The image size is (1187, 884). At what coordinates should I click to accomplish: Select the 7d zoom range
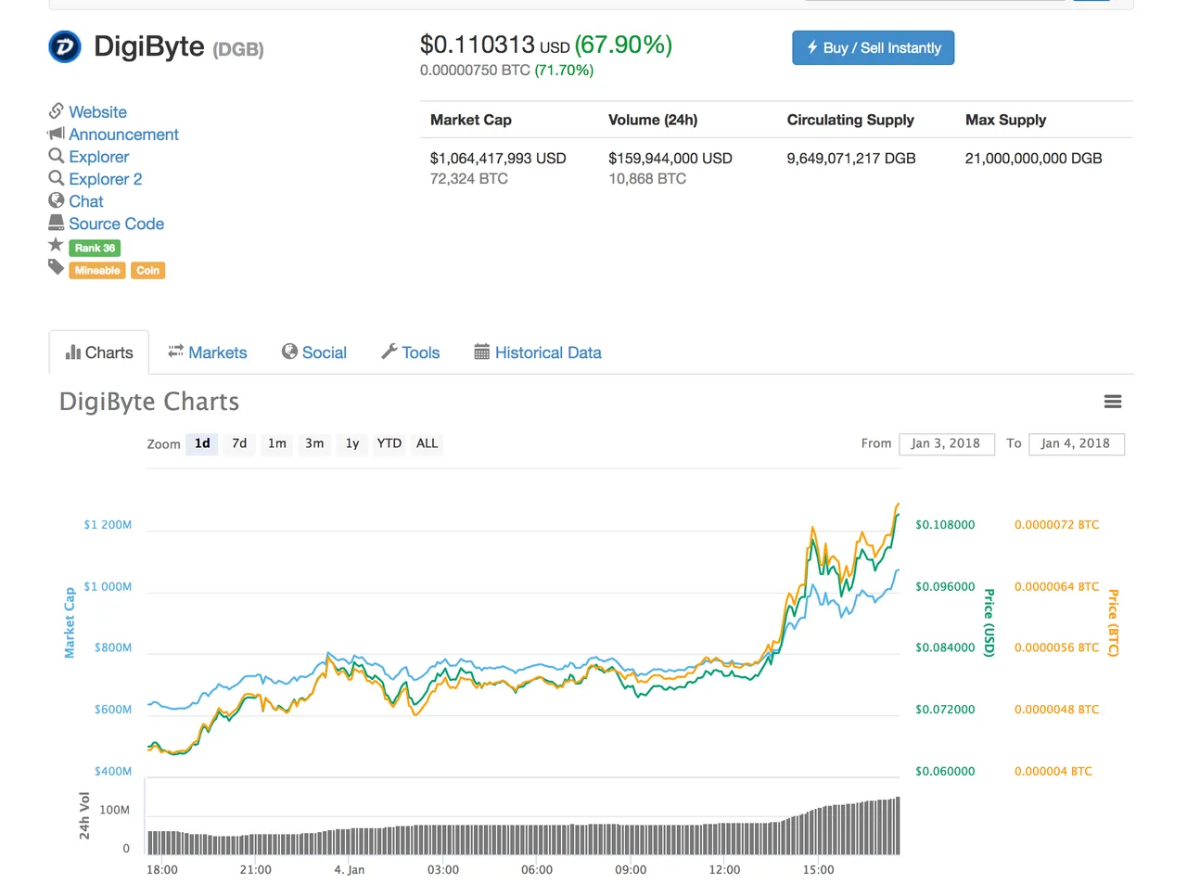point(239,443)
